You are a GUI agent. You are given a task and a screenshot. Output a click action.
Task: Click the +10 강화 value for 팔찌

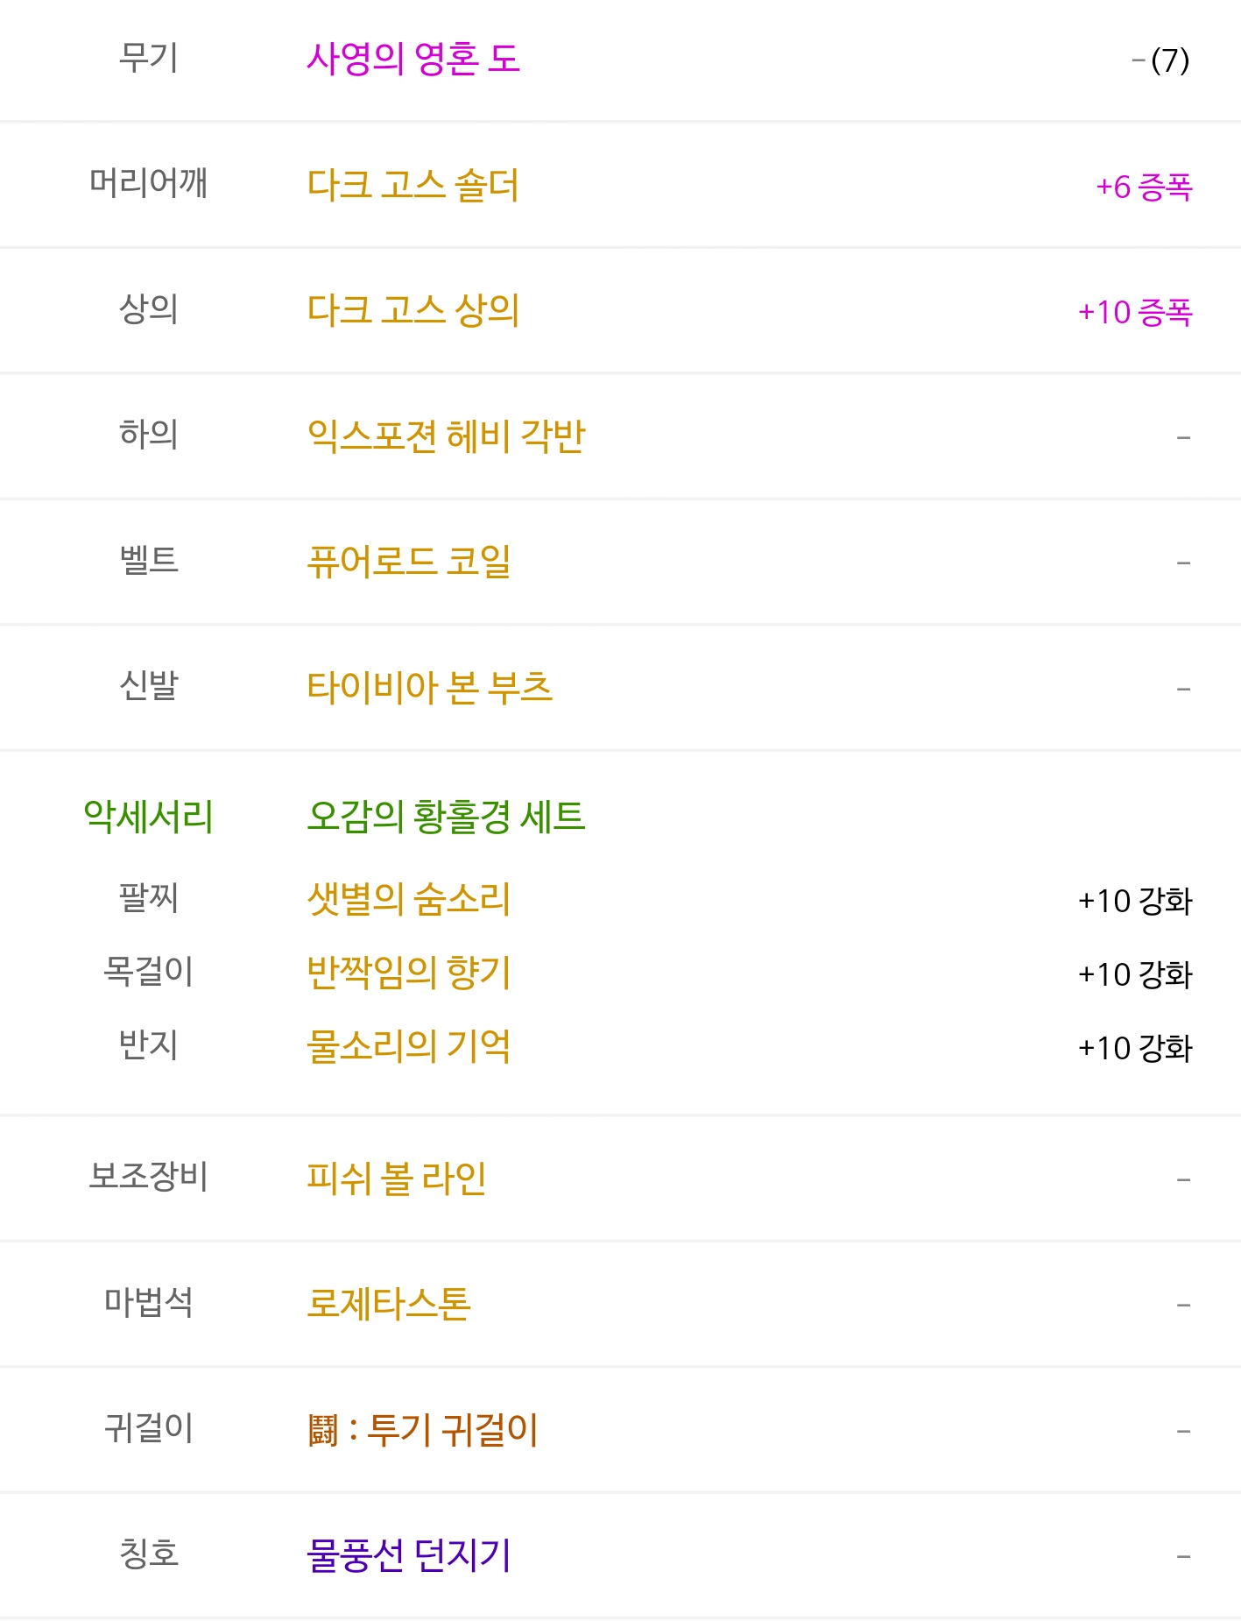(x=1135, y=901)
